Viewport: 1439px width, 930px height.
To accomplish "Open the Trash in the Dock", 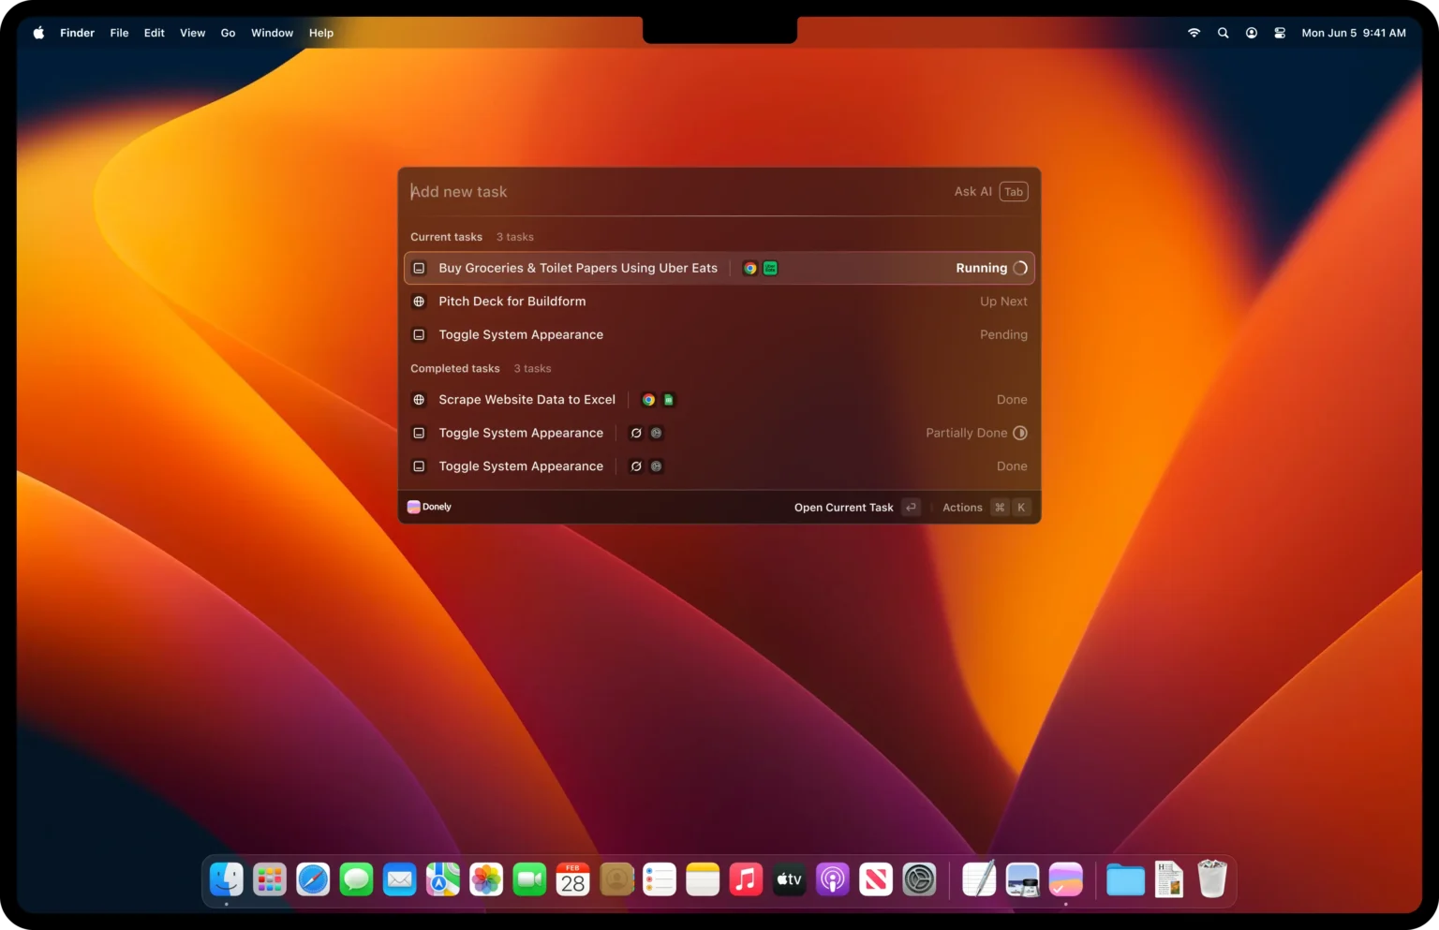I will click(1212, 879).
